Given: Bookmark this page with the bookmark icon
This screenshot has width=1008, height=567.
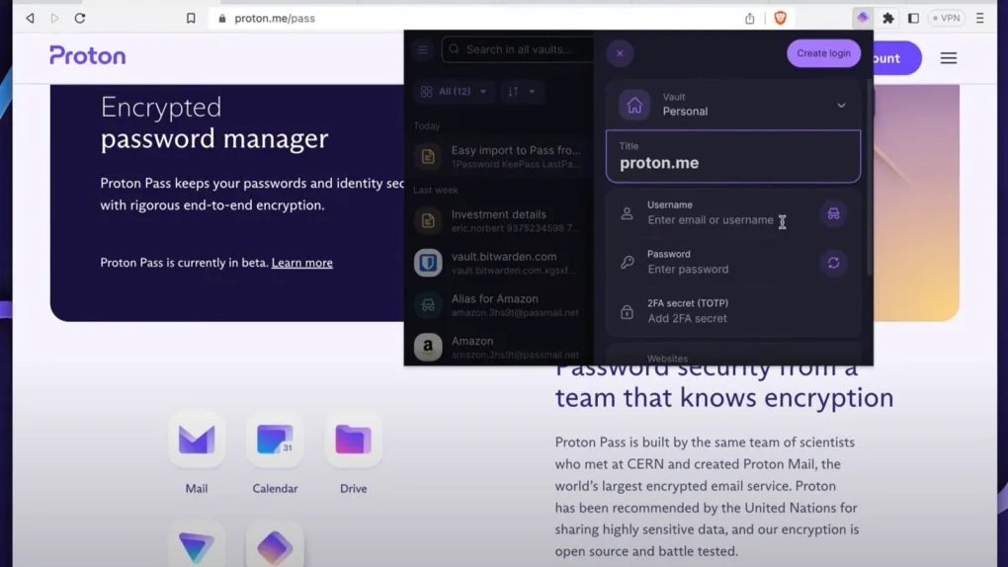Looking at the screenshot, I should 191,18.
